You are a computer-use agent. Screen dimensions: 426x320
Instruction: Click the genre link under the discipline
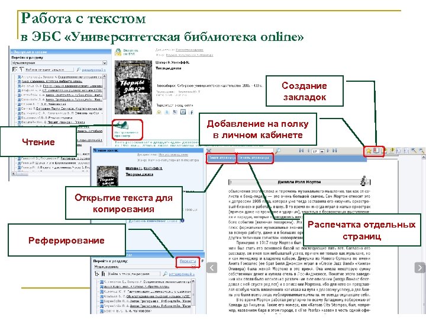click(x=190, y=55)
